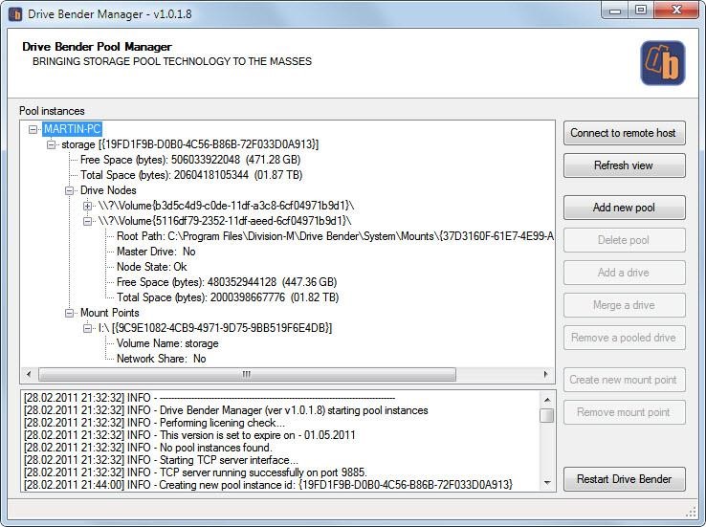Click the Drive Bender logo in the header

tap(662, 63)
